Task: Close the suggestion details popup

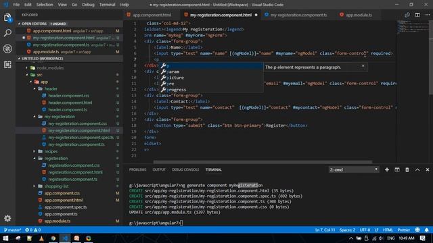Action: (x=363, y=66)
